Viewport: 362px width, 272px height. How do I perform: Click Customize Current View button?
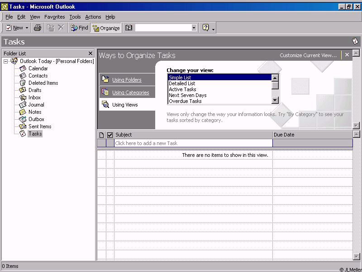tap(308, 55)
